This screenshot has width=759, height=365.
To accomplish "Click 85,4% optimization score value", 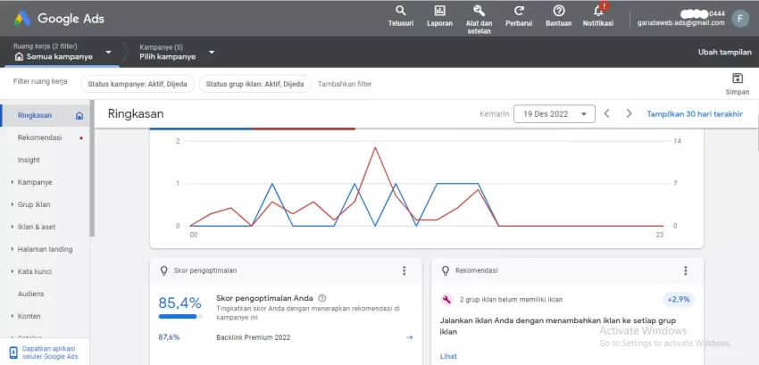I will 179,303.
